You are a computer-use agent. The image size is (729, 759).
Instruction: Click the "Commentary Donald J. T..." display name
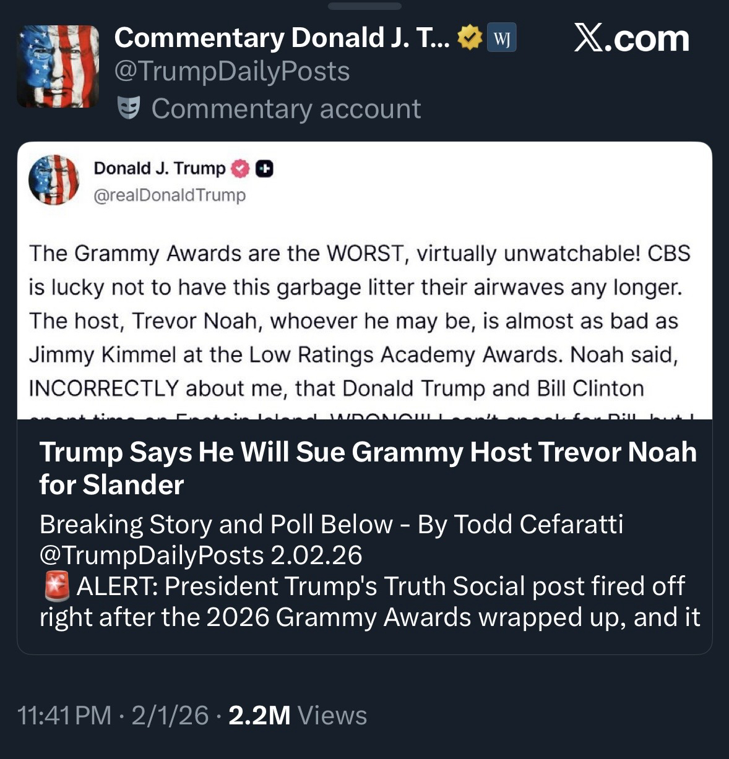click(282, 38)
